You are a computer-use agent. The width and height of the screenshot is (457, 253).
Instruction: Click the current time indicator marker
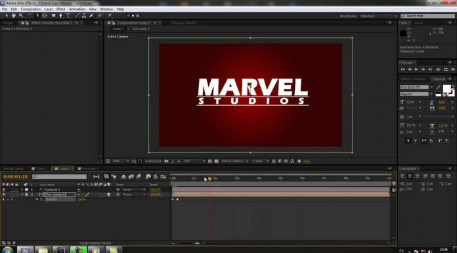(x=209, y=179)
